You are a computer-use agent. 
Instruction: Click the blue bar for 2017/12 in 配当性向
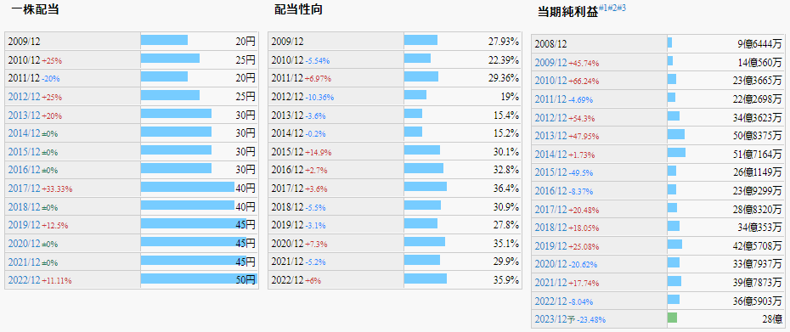tap(426, 187)
